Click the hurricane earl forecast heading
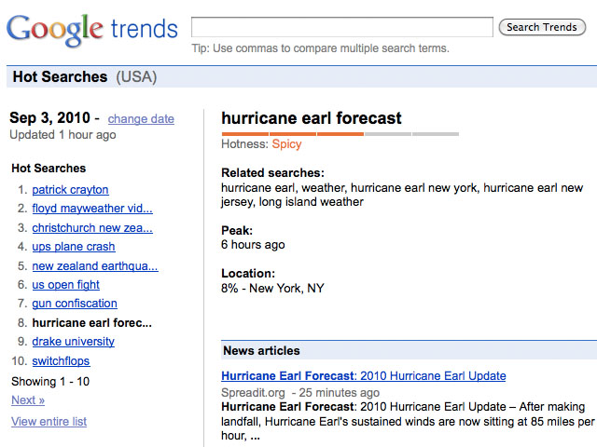This screenshot has height=447, width=597. (312, 118)
